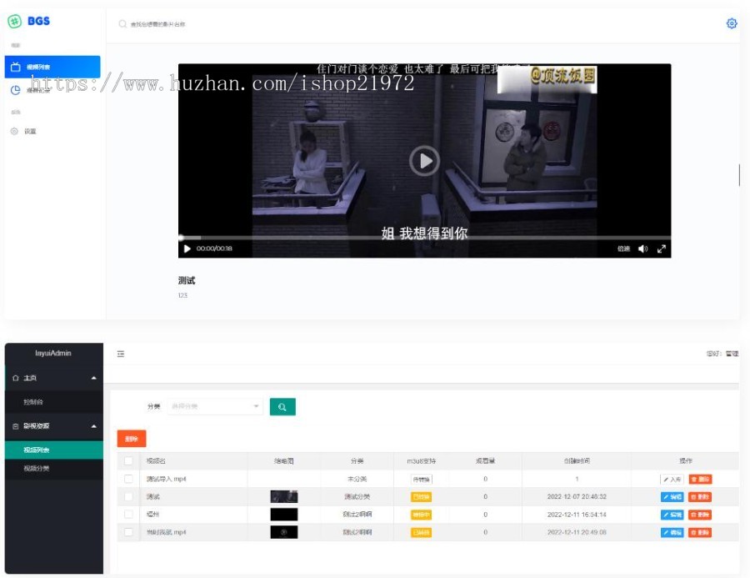Check the 测试 row checkbox
Screen dimensions: 750x578
pyautogui.click(x=128, y=496)
